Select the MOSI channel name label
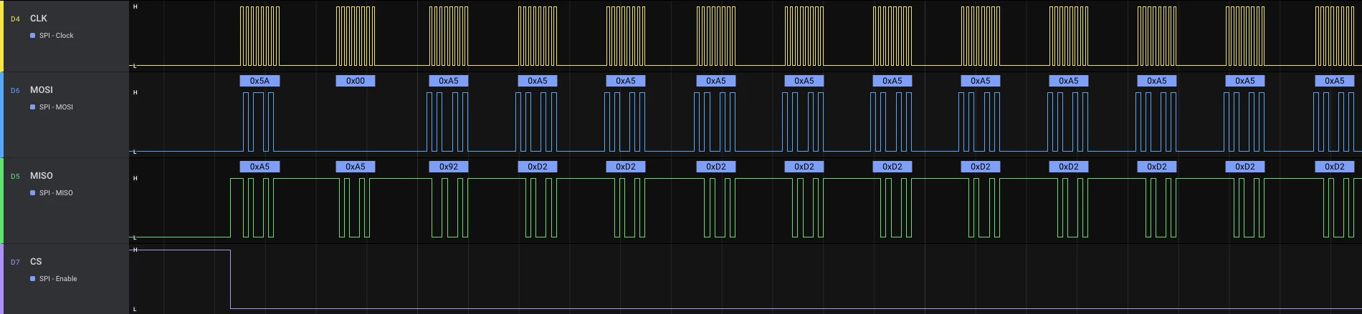 (42, 90)
